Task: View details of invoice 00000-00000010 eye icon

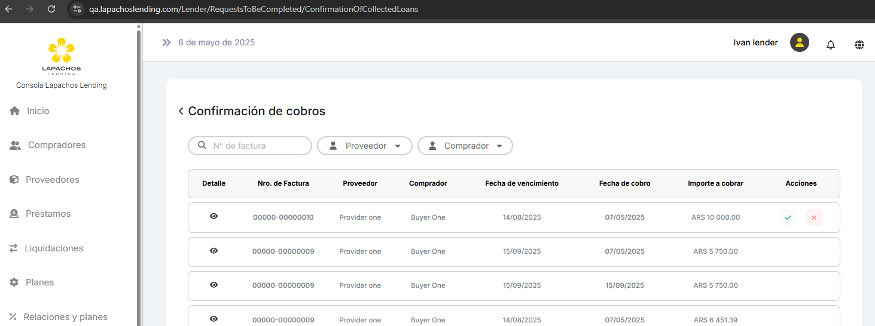Action: (214, 216)
